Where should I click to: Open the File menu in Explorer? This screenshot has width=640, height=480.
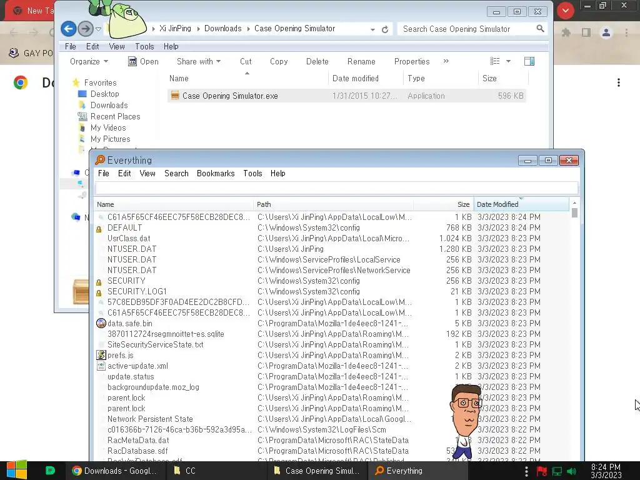coord(70,46)
